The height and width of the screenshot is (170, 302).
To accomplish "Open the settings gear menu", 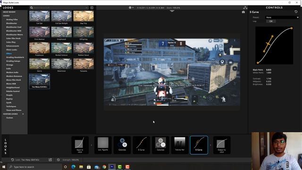I will tap(131, 8).
